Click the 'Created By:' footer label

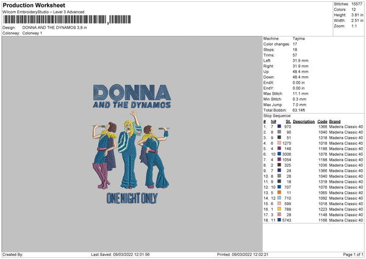[13, 254]
